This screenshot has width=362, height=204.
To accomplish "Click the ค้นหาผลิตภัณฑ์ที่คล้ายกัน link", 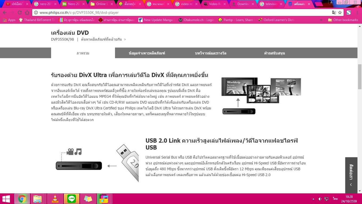I will coord(103,39).
